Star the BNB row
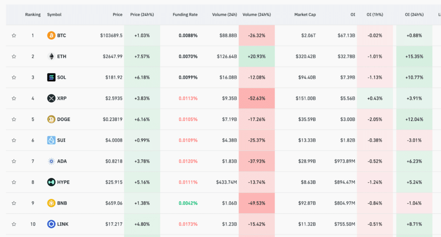 [x=14, y=203]
